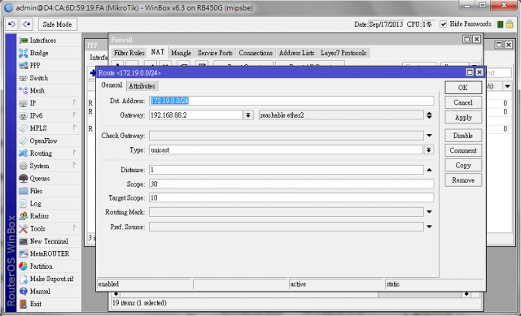The height and width of the screenshot is (316, 521).
Task: Open the Layer7 Protocols firewall tab
Action: [x=344, y=53]
